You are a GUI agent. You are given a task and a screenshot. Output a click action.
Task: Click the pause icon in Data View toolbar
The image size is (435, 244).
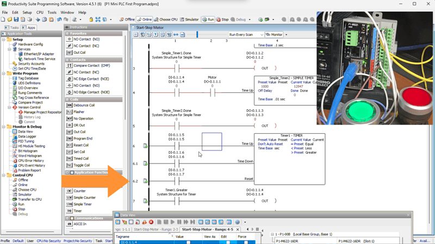click(x=179, y=222)
